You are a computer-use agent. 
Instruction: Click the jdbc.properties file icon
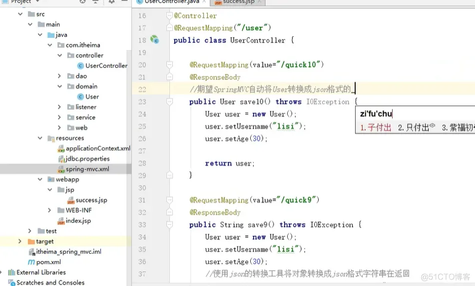point(61,159)
